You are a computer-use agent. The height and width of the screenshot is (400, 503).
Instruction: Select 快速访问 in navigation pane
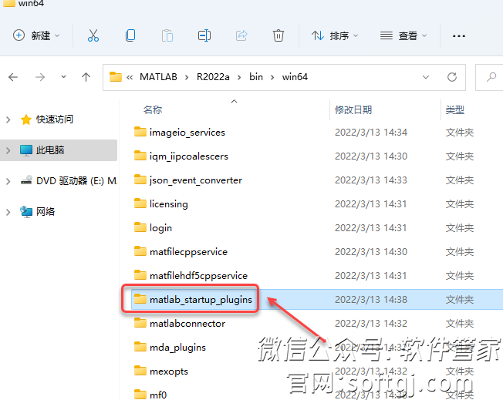55,119
